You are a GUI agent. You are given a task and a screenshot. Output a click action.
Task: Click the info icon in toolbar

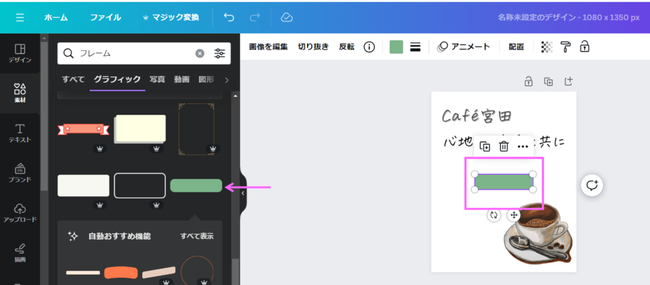[369, 47]
